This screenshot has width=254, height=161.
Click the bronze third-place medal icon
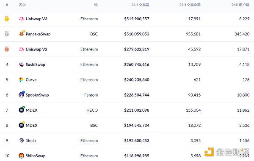[7, 49]
